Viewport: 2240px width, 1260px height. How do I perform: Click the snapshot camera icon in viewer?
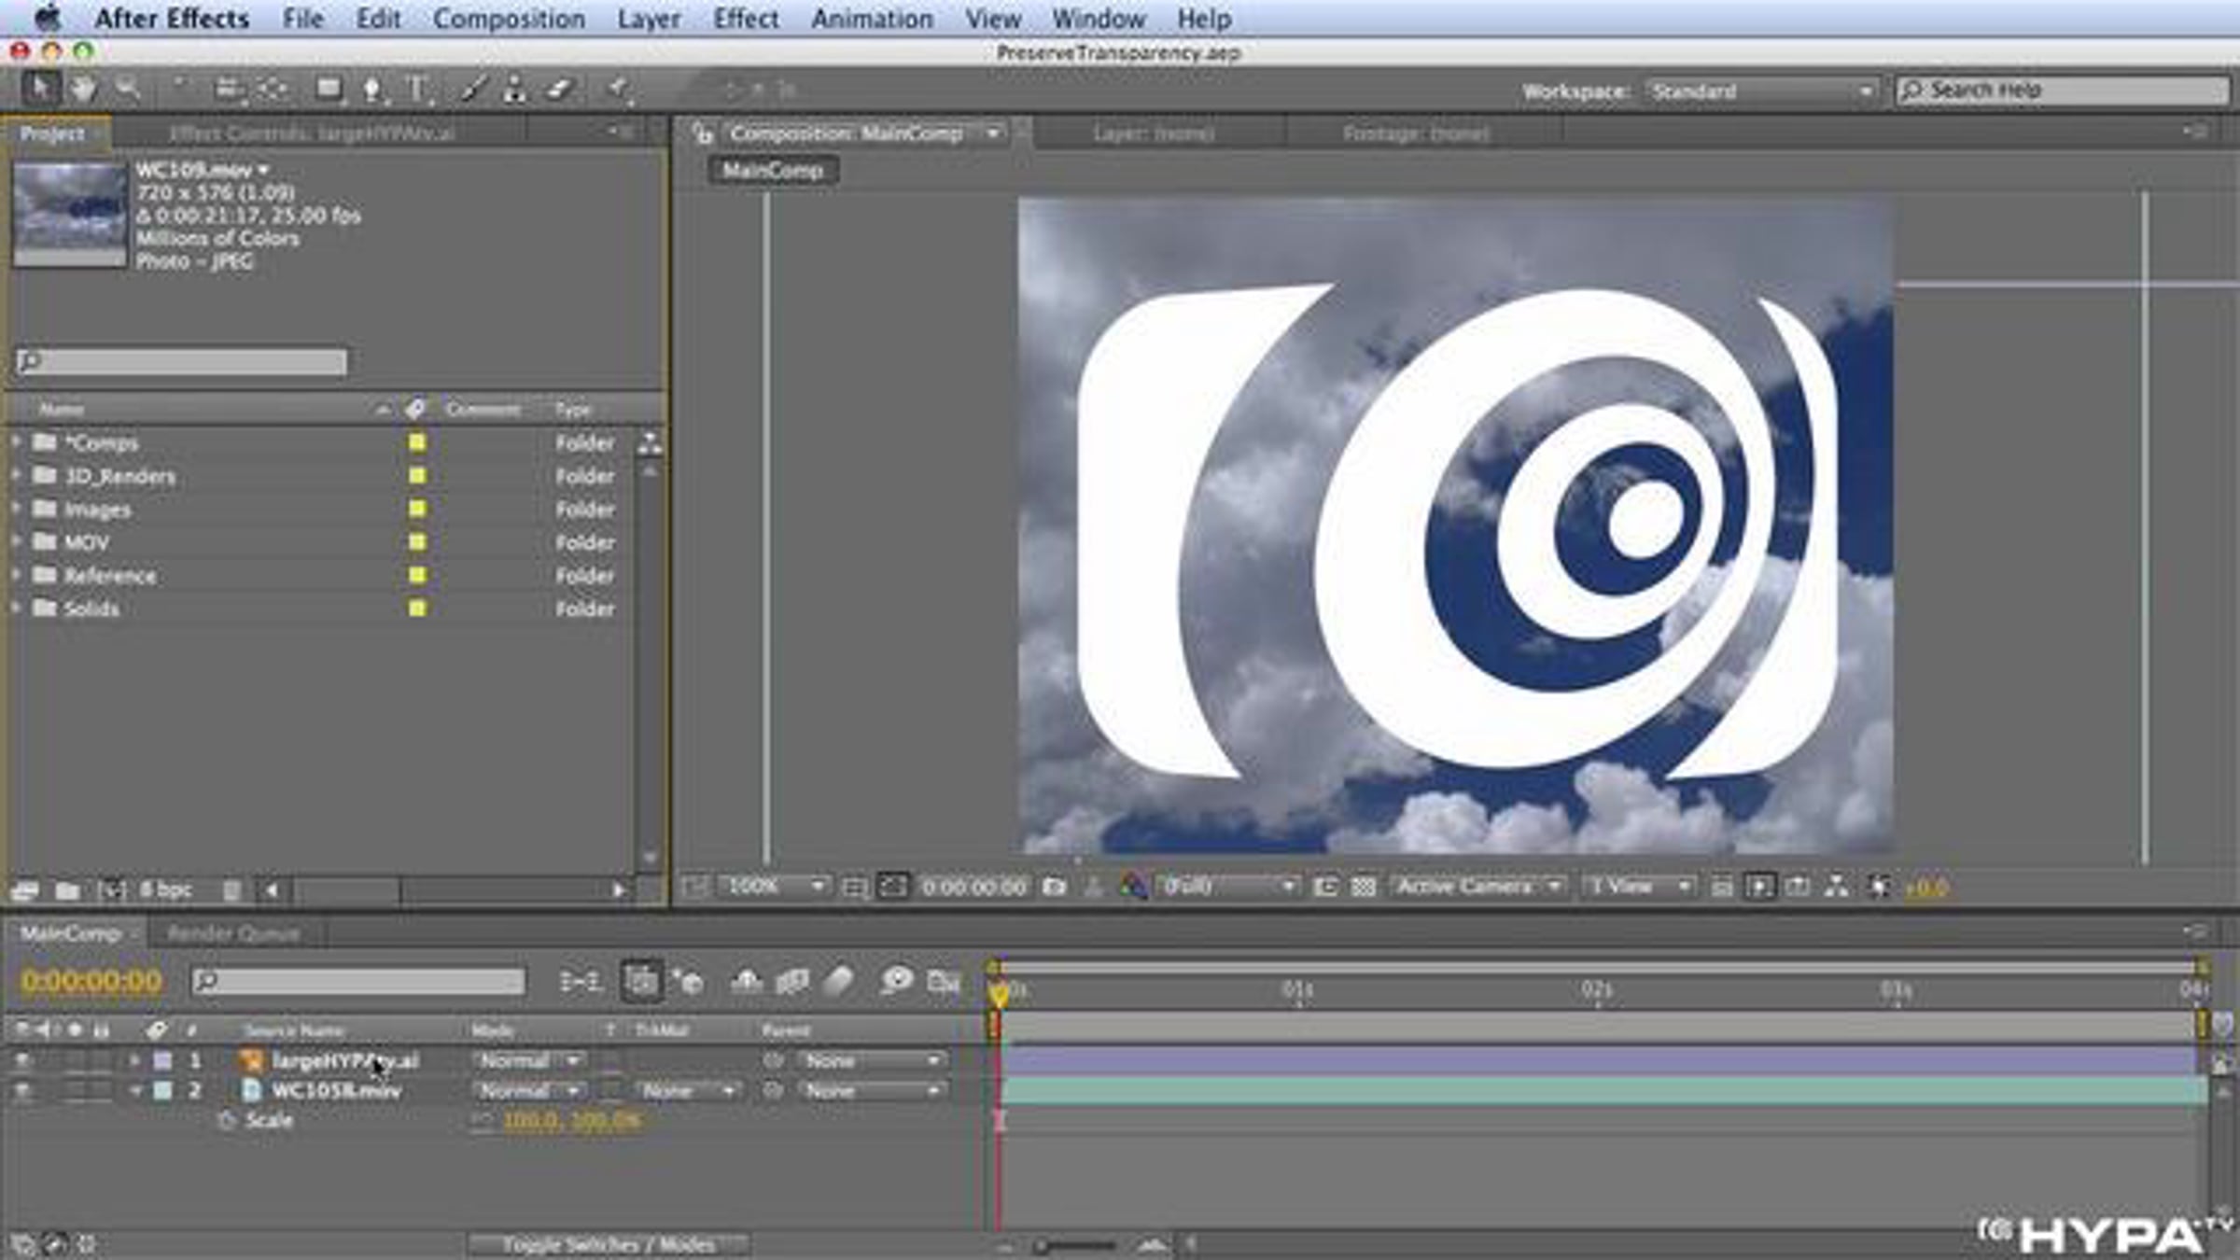[x=1055, y=887]
